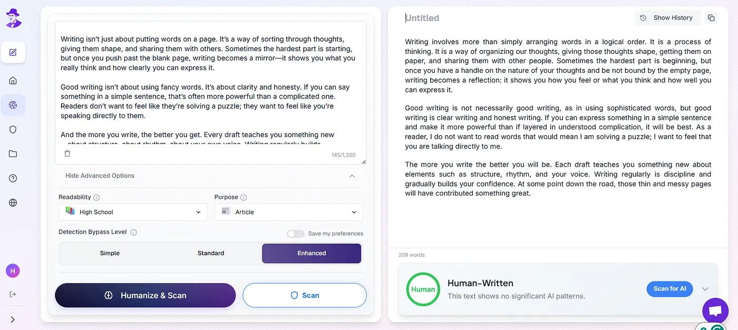The width and height of the screenshot is (738, 330).
Task: Copy output using the copy icon
Action: [711, 18]
